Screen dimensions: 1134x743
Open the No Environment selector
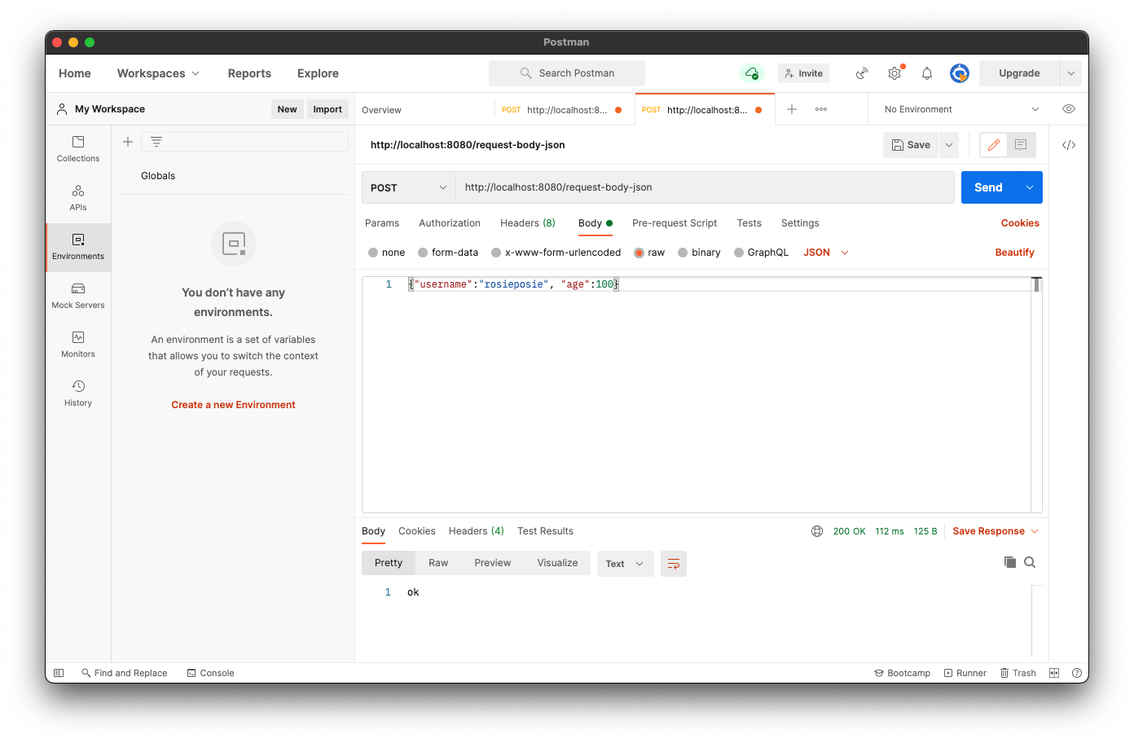tap(961, 109)
